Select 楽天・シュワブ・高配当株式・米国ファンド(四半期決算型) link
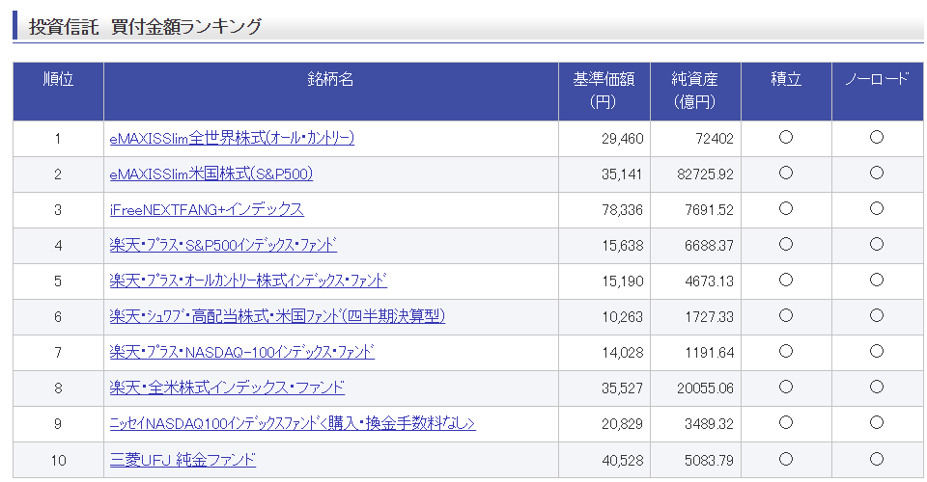 (x=277, y=316)
